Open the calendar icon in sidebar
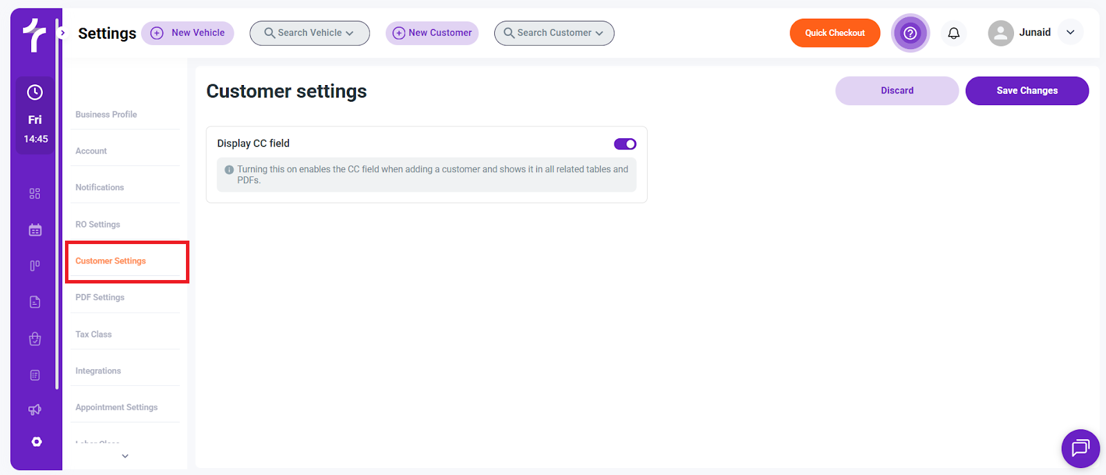Image resolution: width=1106 pixels, height=475 pixels. [x=35, y=230]
